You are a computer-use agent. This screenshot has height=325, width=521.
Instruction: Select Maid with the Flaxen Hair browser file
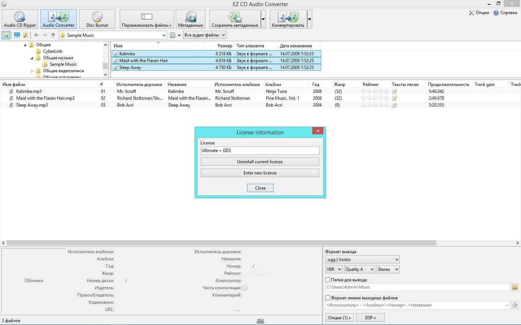tap(216, 61)
